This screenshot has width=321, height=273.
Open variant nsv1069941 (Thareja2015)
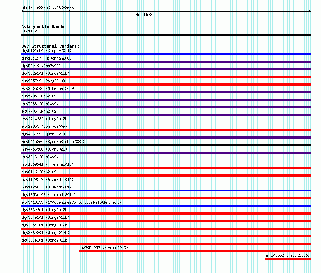coord(48,164)
